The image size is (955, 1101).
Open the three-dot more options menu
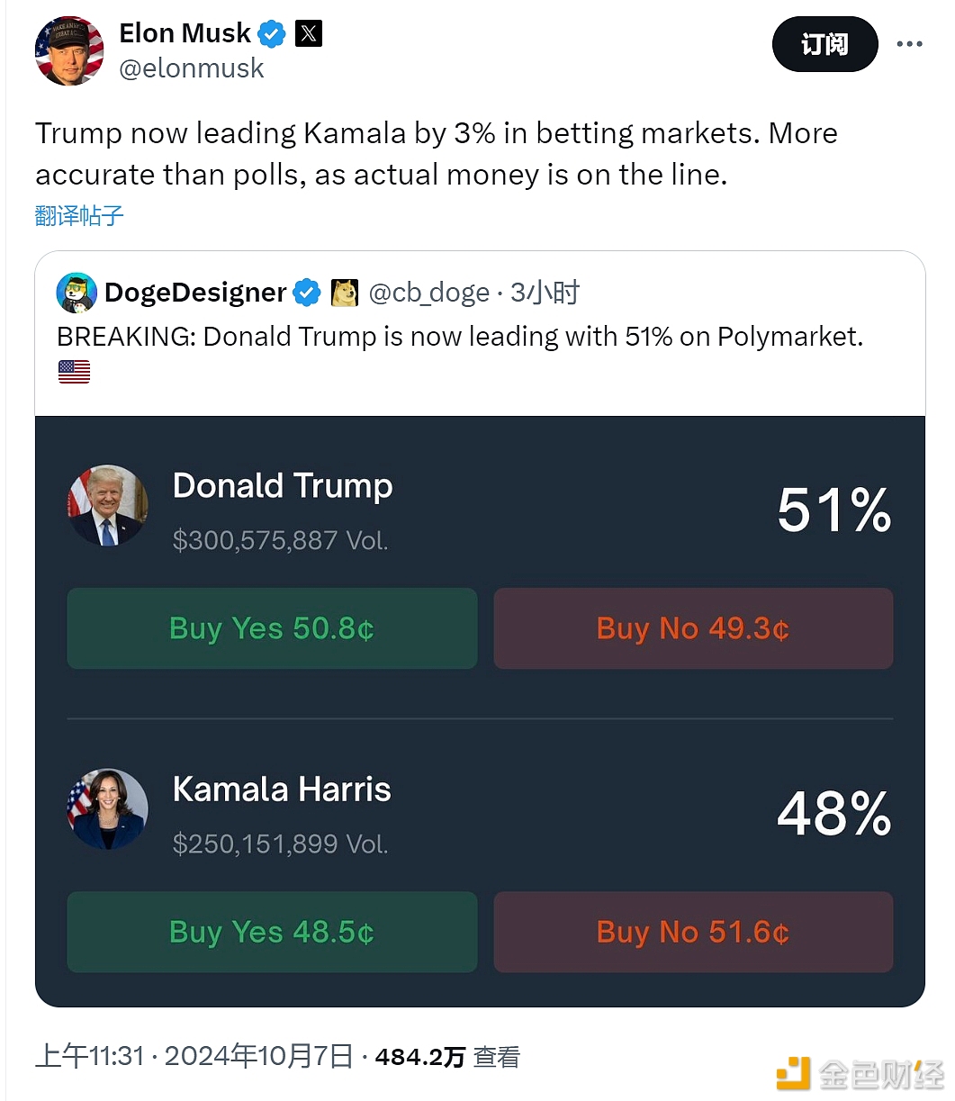909,44
